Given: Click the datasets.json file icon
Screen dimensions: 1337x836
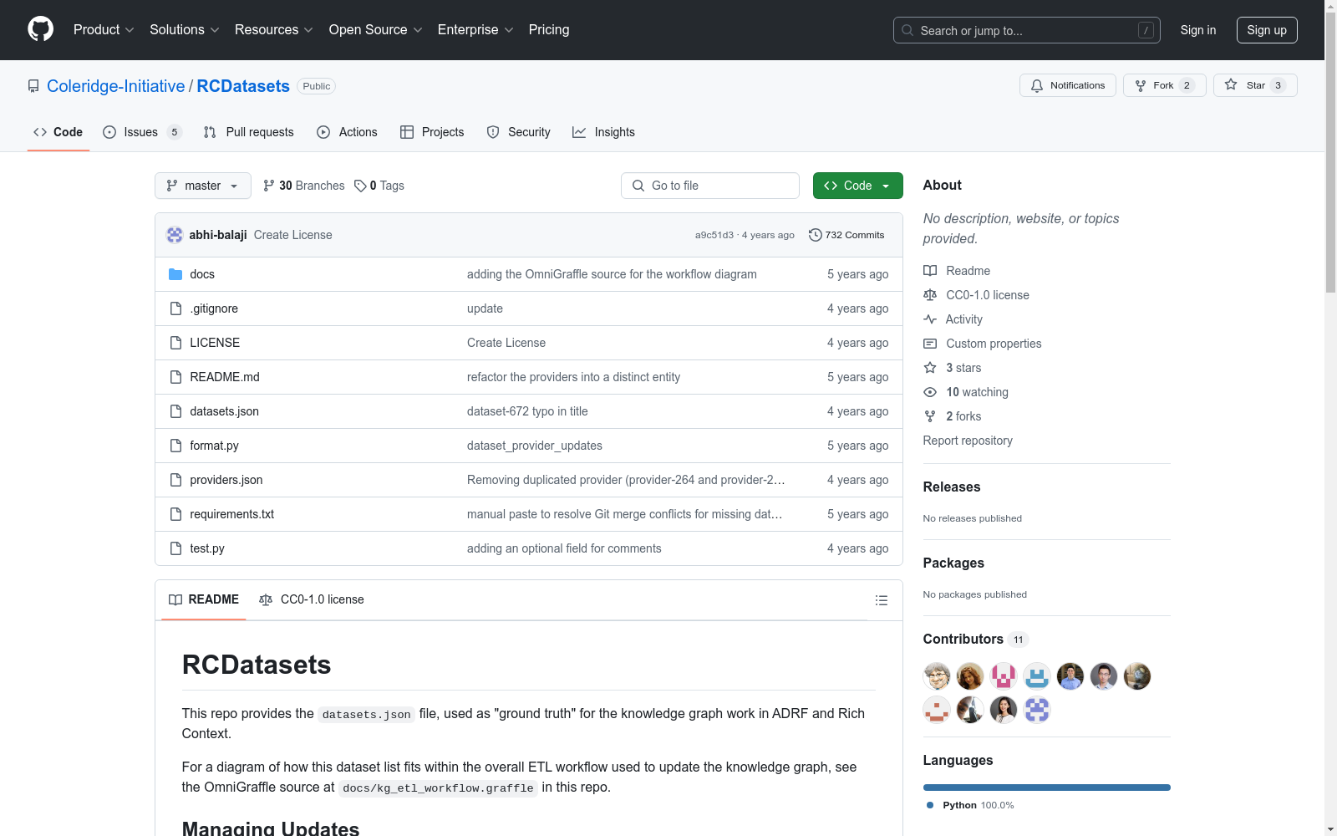Looking at the screenshot, I should tap(175, 411).
